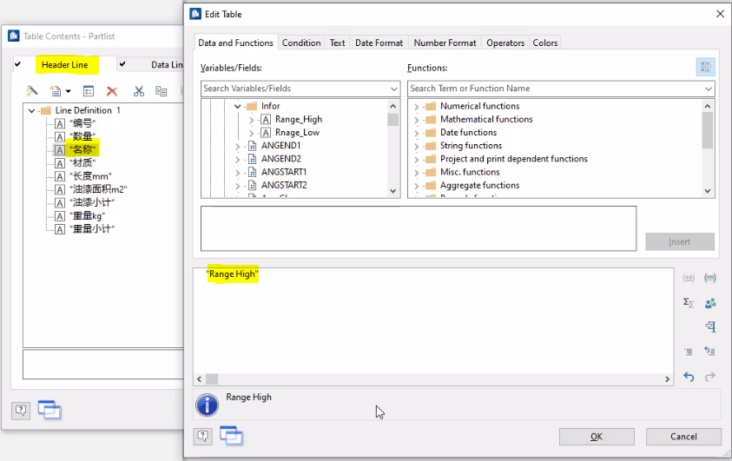The height and width of the screenshot is (461, 732).
Task: Switch to the Condition tab
Action: pos(301,43)
